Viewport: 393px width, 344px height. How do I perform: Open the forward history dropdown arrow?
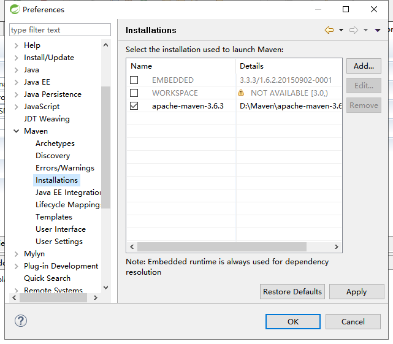point(365,30)
